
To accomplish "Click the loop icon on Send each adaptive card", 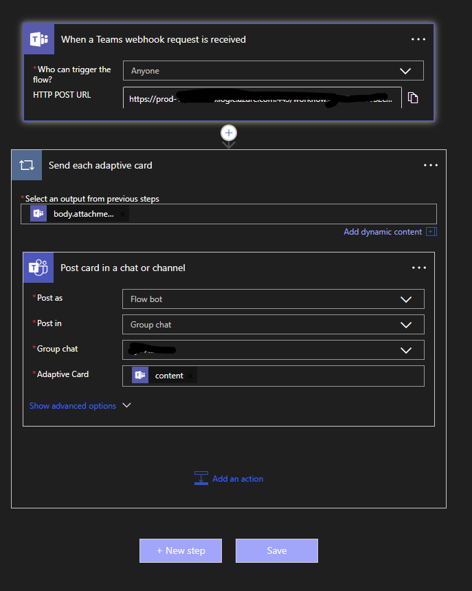I will (x=27, y=165).
